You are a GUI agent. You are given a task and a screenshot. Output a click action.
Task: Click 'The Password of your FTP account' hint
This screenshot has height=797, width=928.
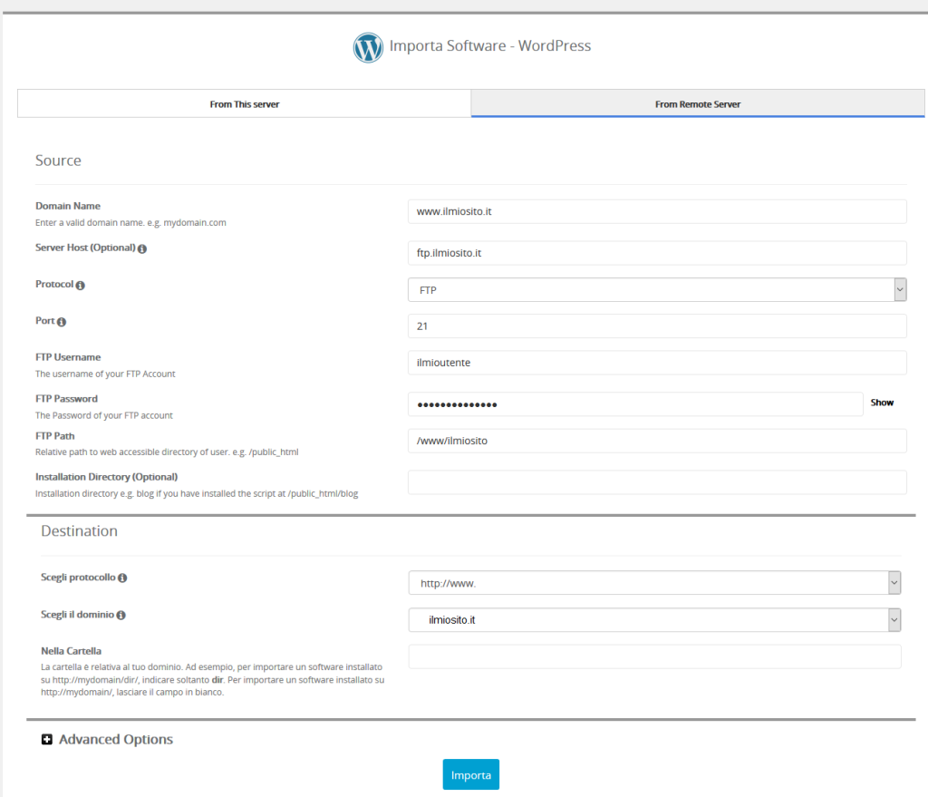104,415
